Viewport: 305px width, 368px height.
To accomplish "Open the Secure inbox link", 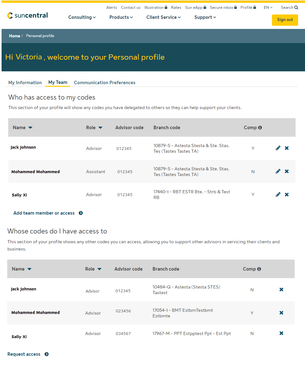I will point(223,8).
